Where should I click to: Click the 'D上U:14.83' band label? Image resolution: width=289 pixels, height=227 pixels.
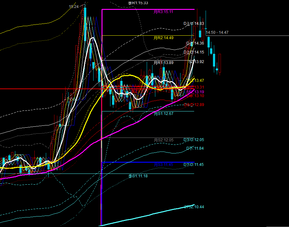point(194,24)
